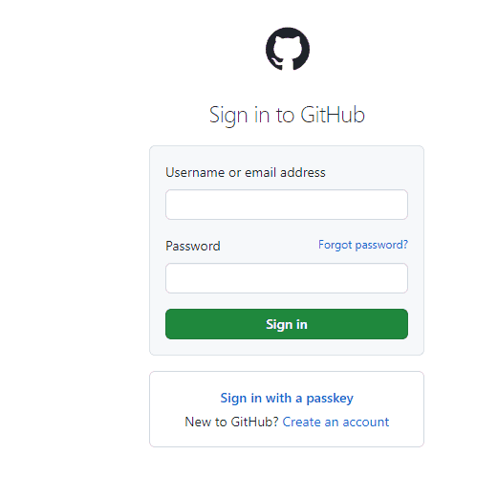Use the passkey sign-in option
The image size is (497, 477).
pyautogui.click(x=287, y=398)
